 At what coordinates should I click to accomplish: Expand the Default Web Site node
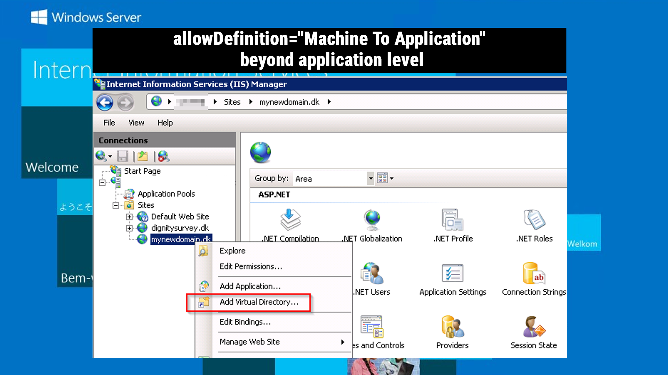[x=129, y=217]
